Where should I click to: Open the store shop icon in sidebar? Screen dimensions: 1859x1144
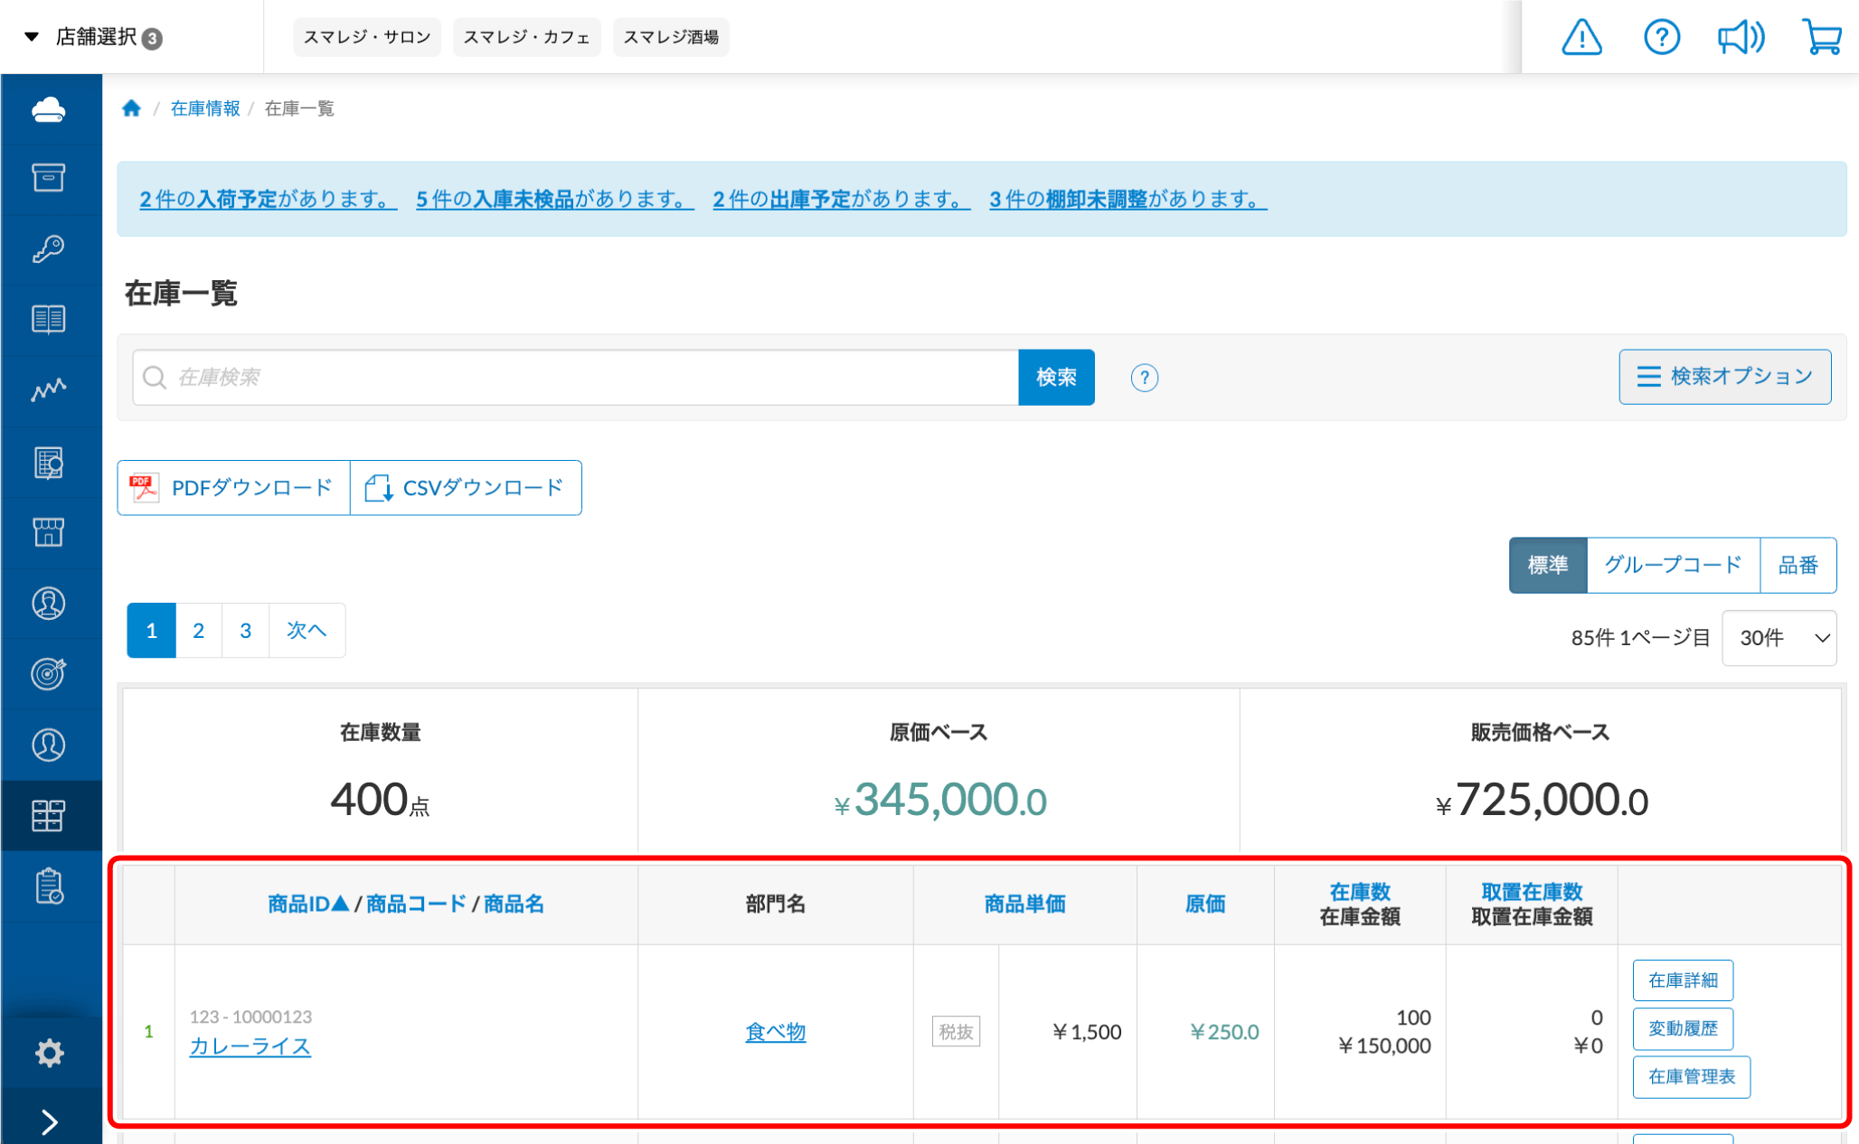[49, 532]
